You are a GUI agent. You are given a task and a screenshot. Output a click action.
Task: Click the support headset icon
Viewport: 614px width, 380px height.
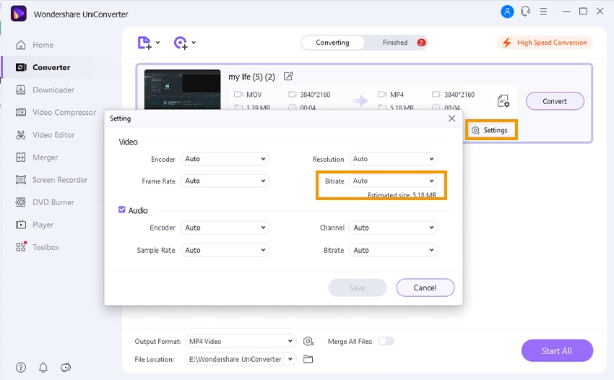[x=525, y=12]
